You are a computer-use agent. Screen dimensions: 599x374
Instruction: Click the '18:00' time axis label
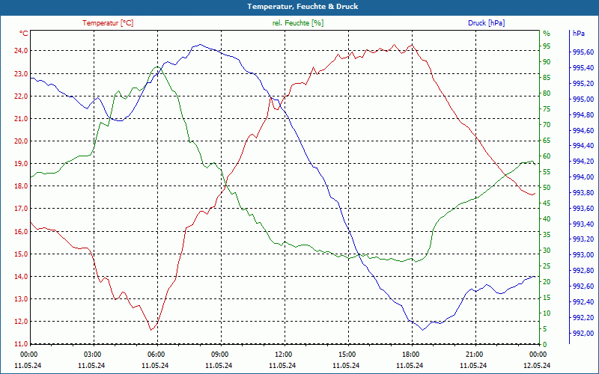click(x=410, y=354)
